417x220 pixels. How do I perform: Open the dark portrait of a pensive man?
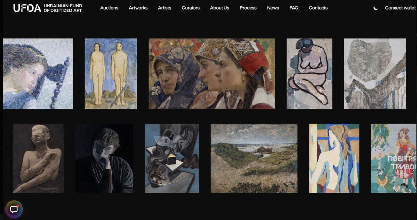click(104, 158)
